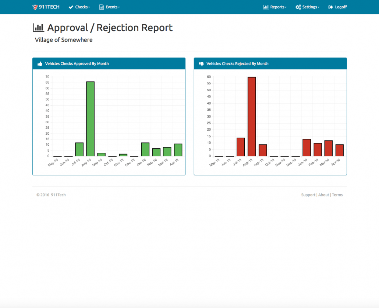The image size is (379, 308).
Task: Click the Logoff arrow icon
Action: (x=331, y=7)
